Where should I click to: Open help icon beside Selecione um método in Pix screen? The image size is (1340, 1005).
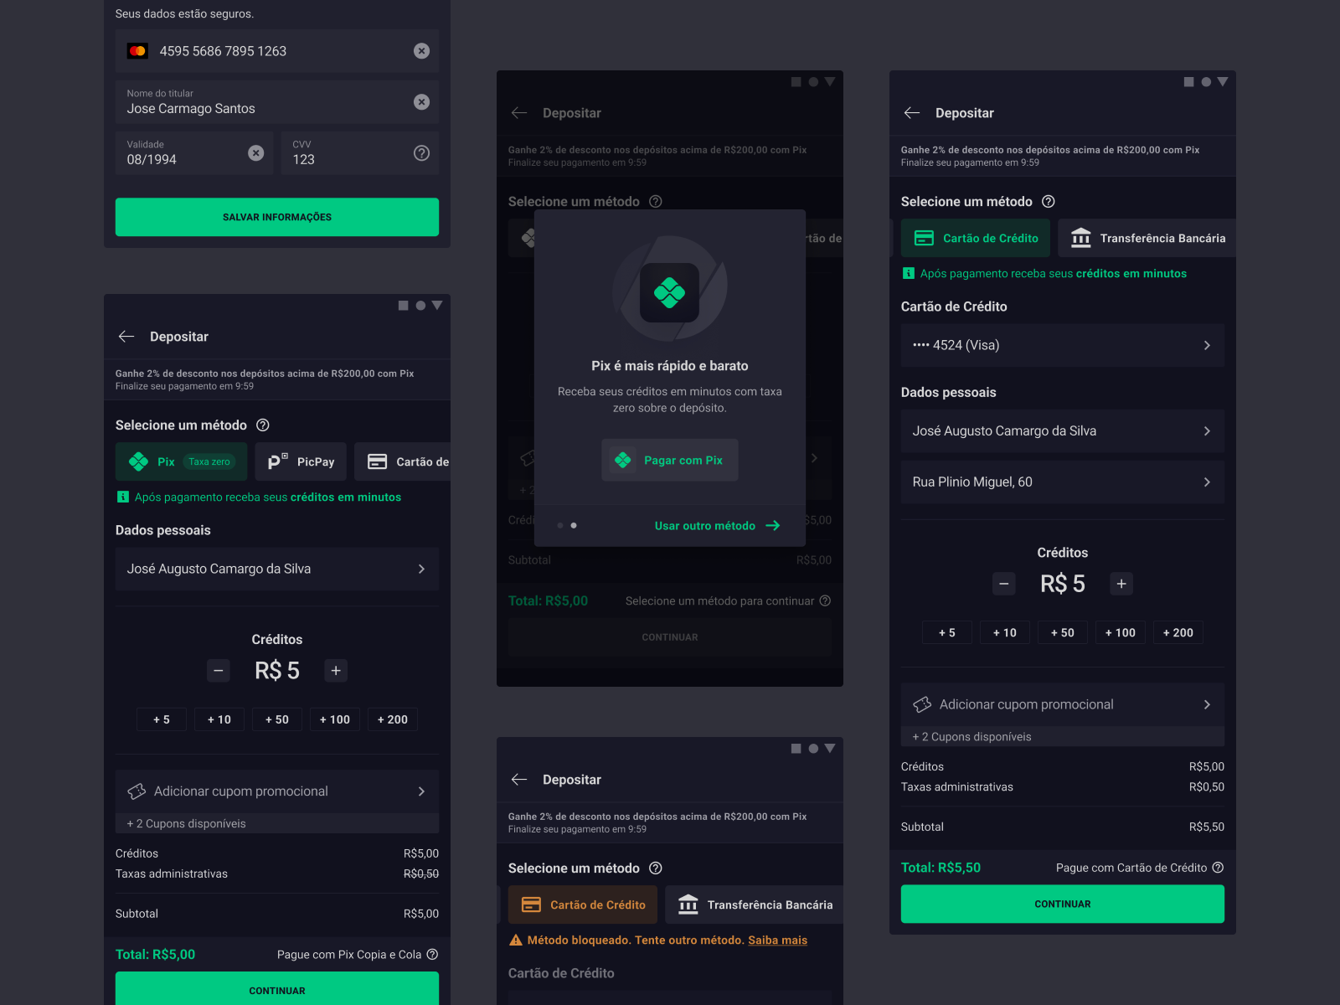pos(263,425)
